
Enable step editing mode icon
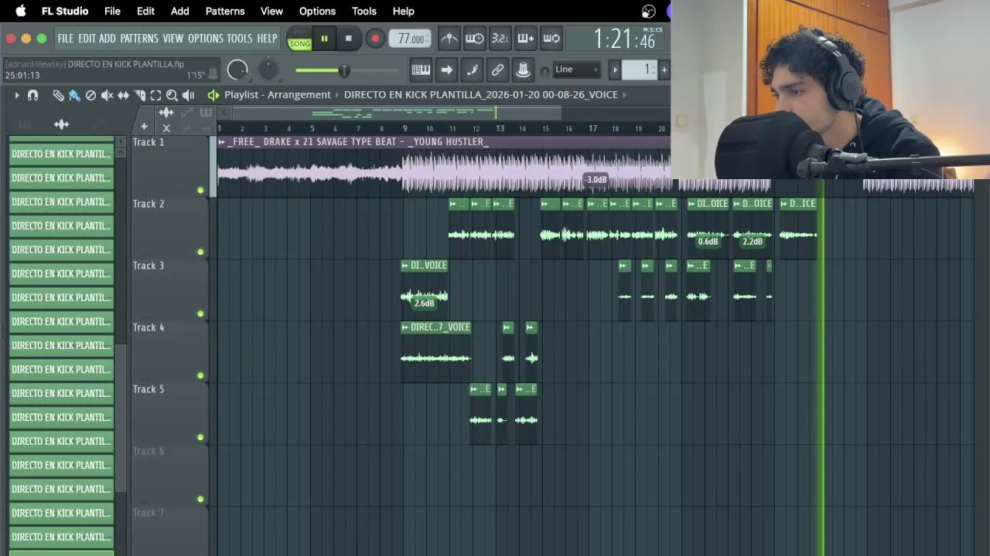pos(472,69)
